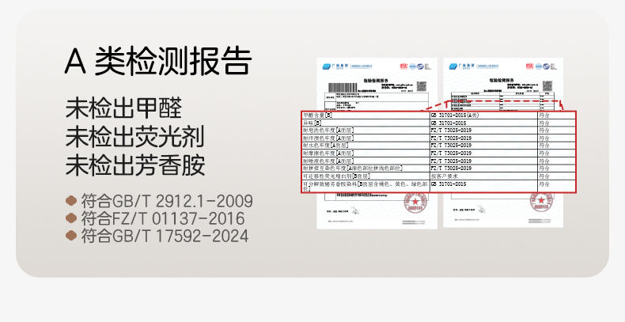Click the '耐唾液色牢度[A面层]' cell
625x322 pixels.
pyautogui.click(x=366, y=161)
